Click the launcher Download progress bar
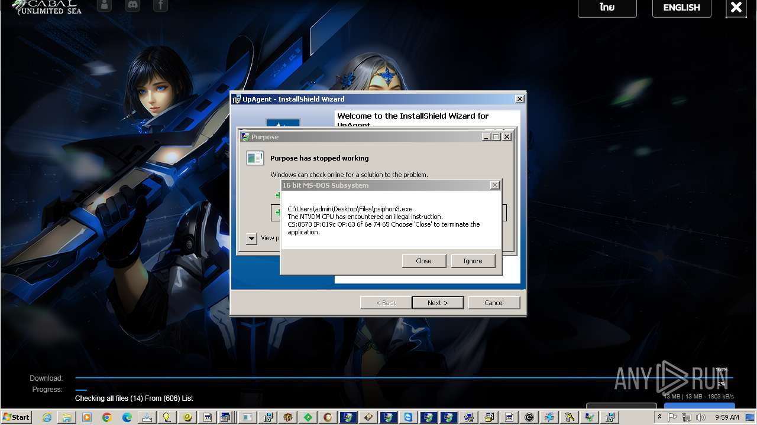757x425 pixels. click(404, 378)
